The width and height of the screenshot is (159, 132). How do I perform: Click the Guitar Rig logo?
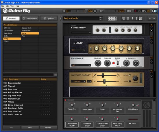click(x=16, y=11)
